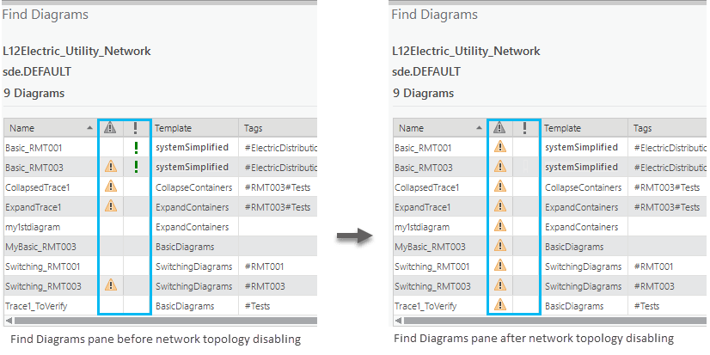
Task: Click the warning triangle column header in left table
Action: 110,128
